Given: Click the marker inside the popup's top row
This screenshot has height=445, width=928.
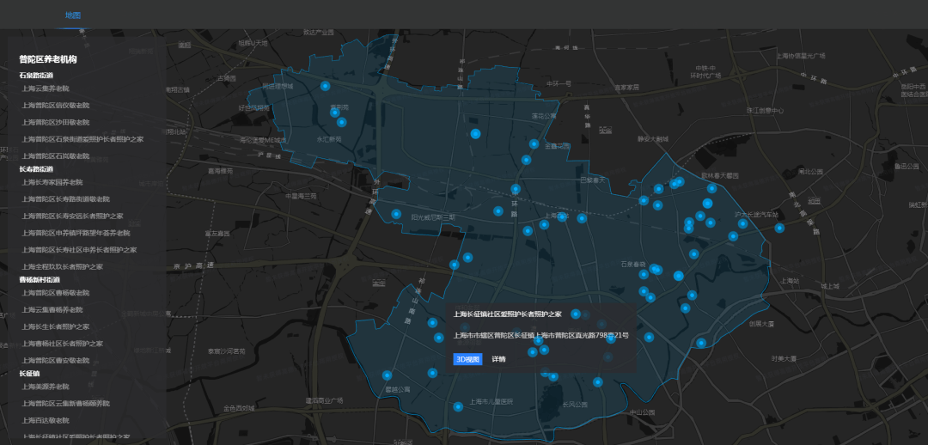Looking at the screenshot, I should point(576,314).
